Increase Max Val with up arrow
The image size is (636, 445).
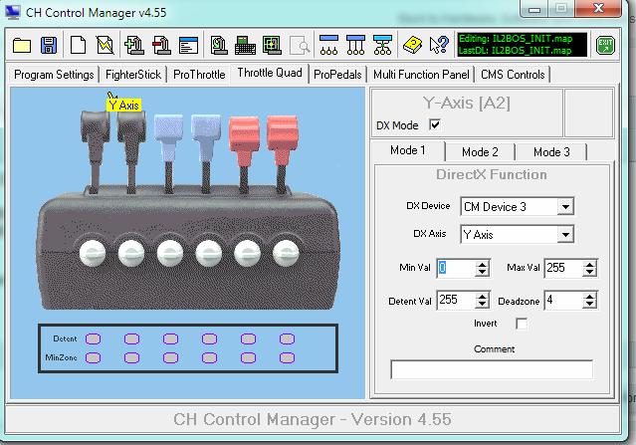(589, 264)
